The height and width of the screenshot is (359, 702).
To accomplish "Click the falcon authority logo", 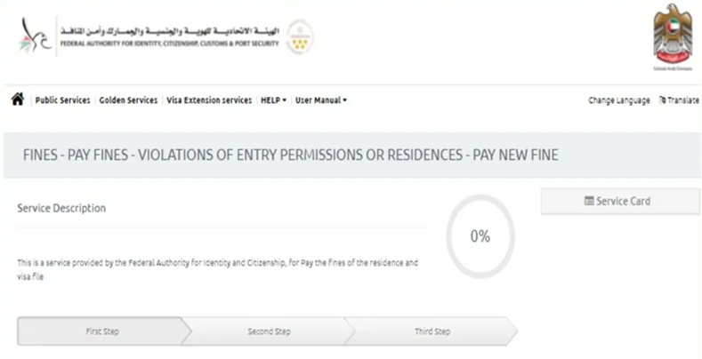I will click(x=36, y=36).
